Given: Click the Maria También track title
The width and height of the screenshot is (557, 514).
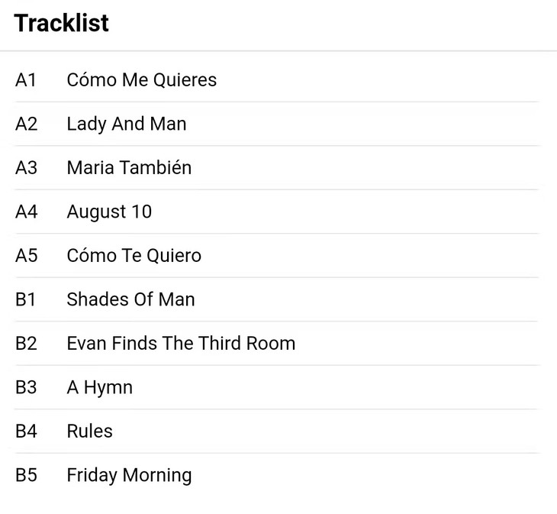Looking at the screenshot, I should click(x=129, y=168).
